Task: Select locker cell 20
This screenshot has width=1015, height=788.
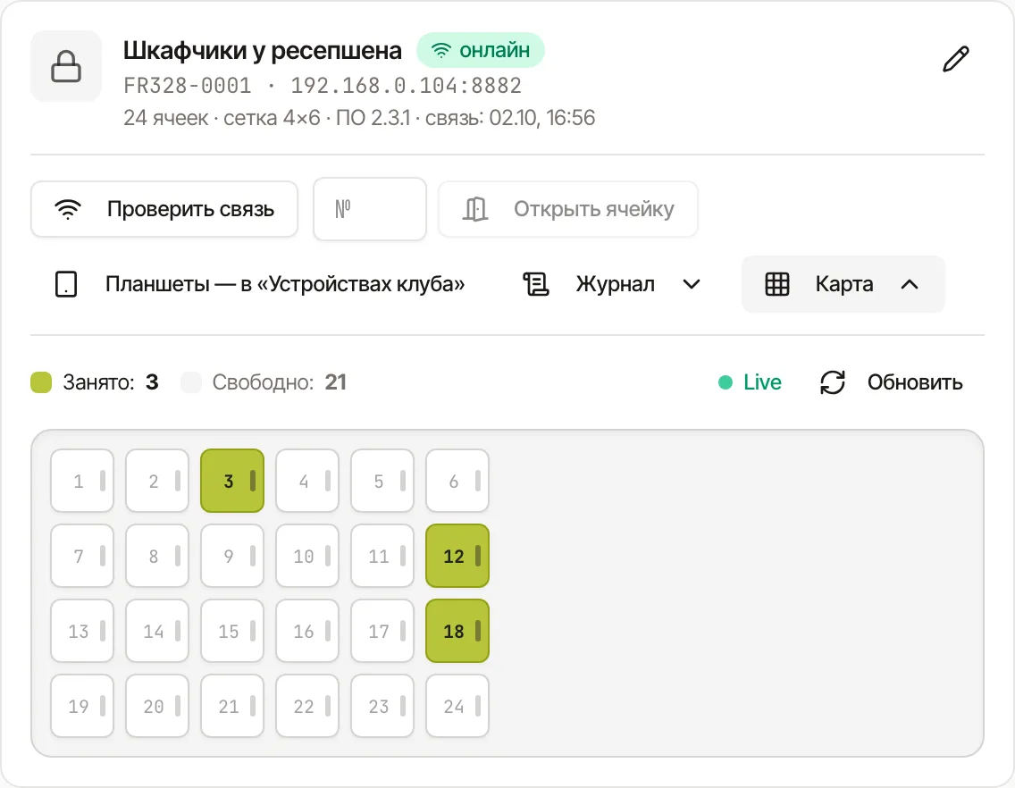Action: point(157,707)
